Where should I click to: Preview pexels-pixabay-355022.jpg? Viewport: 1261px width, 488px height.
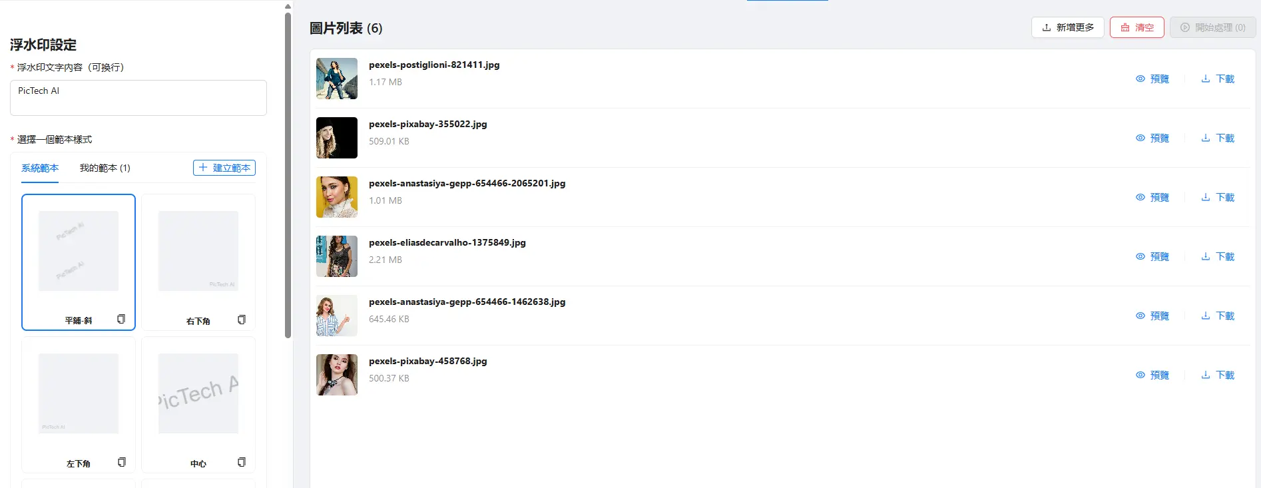coord(1152,138)
